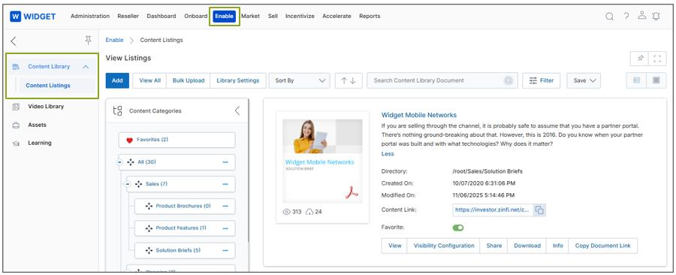The image size is (676, 275).
Task: Click the Less link under description
Action: 388,154
